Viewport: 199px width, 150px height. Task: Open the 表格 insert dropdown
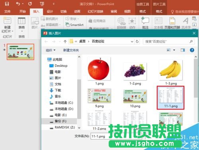21,25
